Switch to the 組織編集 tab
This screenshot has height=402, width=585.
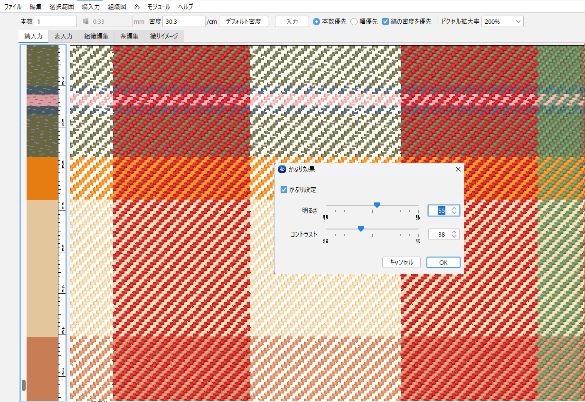[96, 36]
